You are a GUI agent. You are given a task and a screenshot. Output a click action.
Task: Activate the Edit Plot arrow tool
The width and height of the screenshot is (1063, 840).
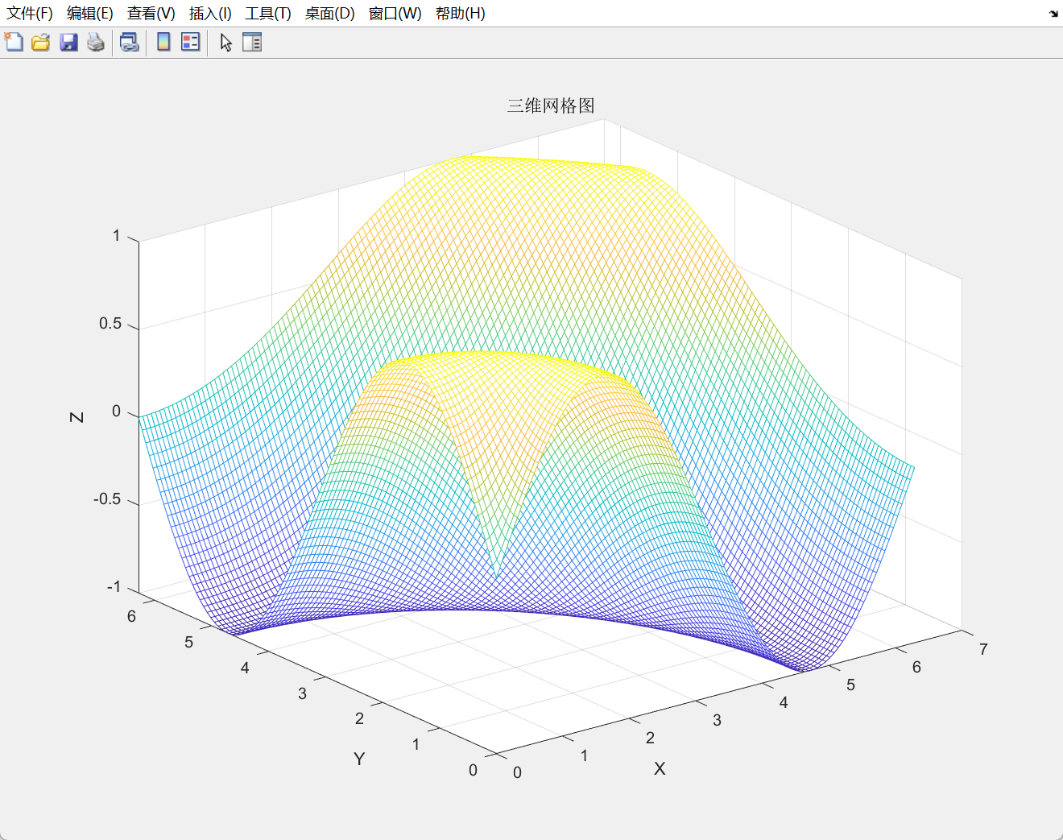click(x=226, y=42)
